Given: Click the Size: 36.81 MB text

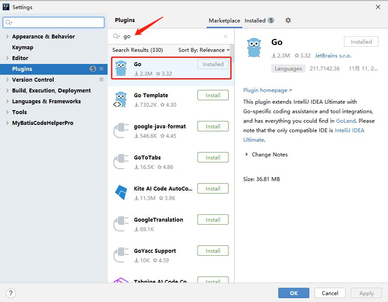Looking at the screenshot, I should 261,179.
